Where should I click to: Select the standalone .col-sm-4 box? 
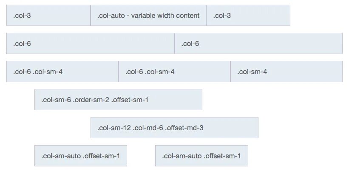pos(287,71)
